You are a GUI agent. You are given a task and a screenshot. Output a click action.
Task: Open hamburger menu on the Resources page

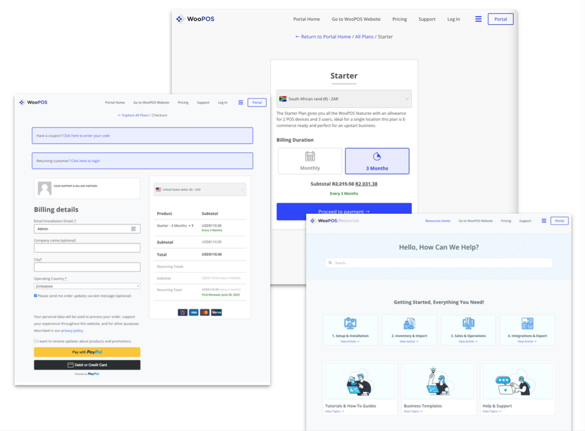(x=544, y=221)
